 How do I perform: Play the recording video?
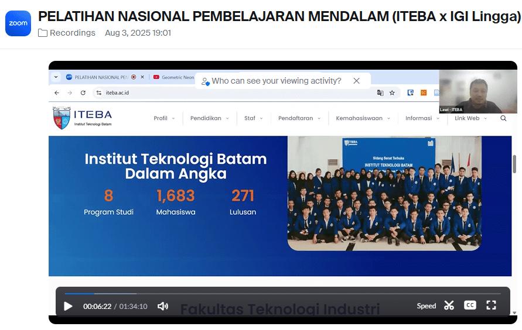(68, 306)
